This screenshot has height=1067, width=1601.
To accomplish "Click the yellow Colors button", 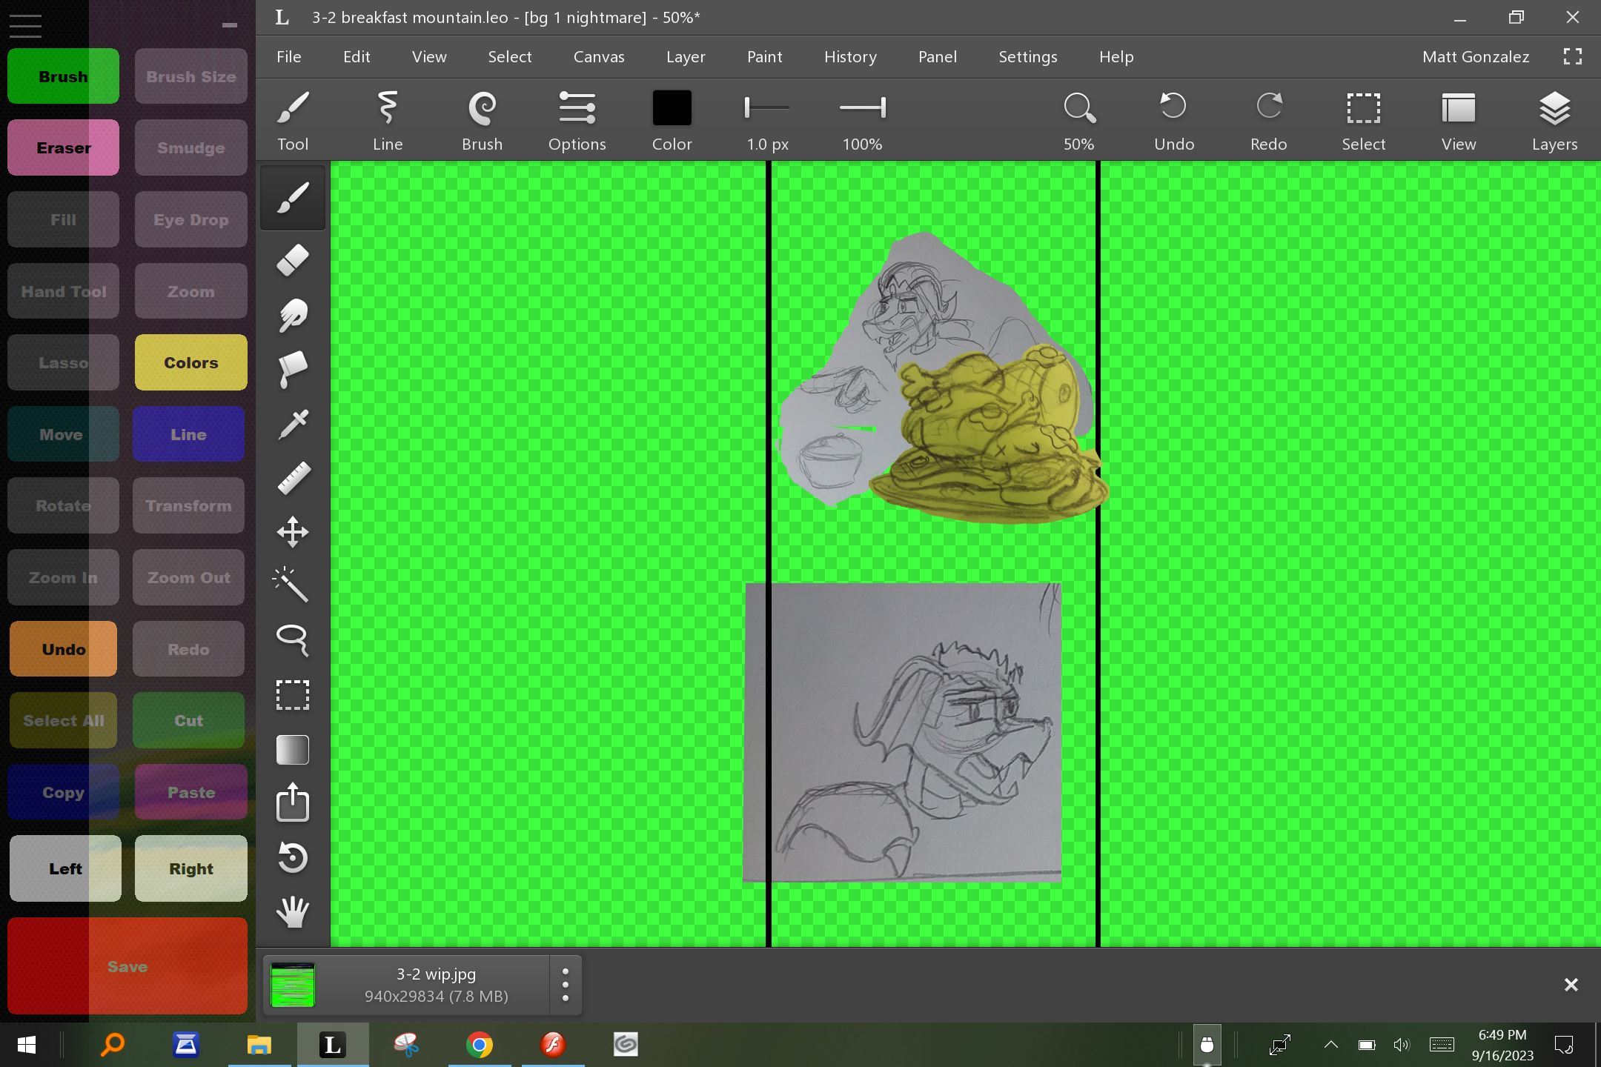I will [190, 362].
